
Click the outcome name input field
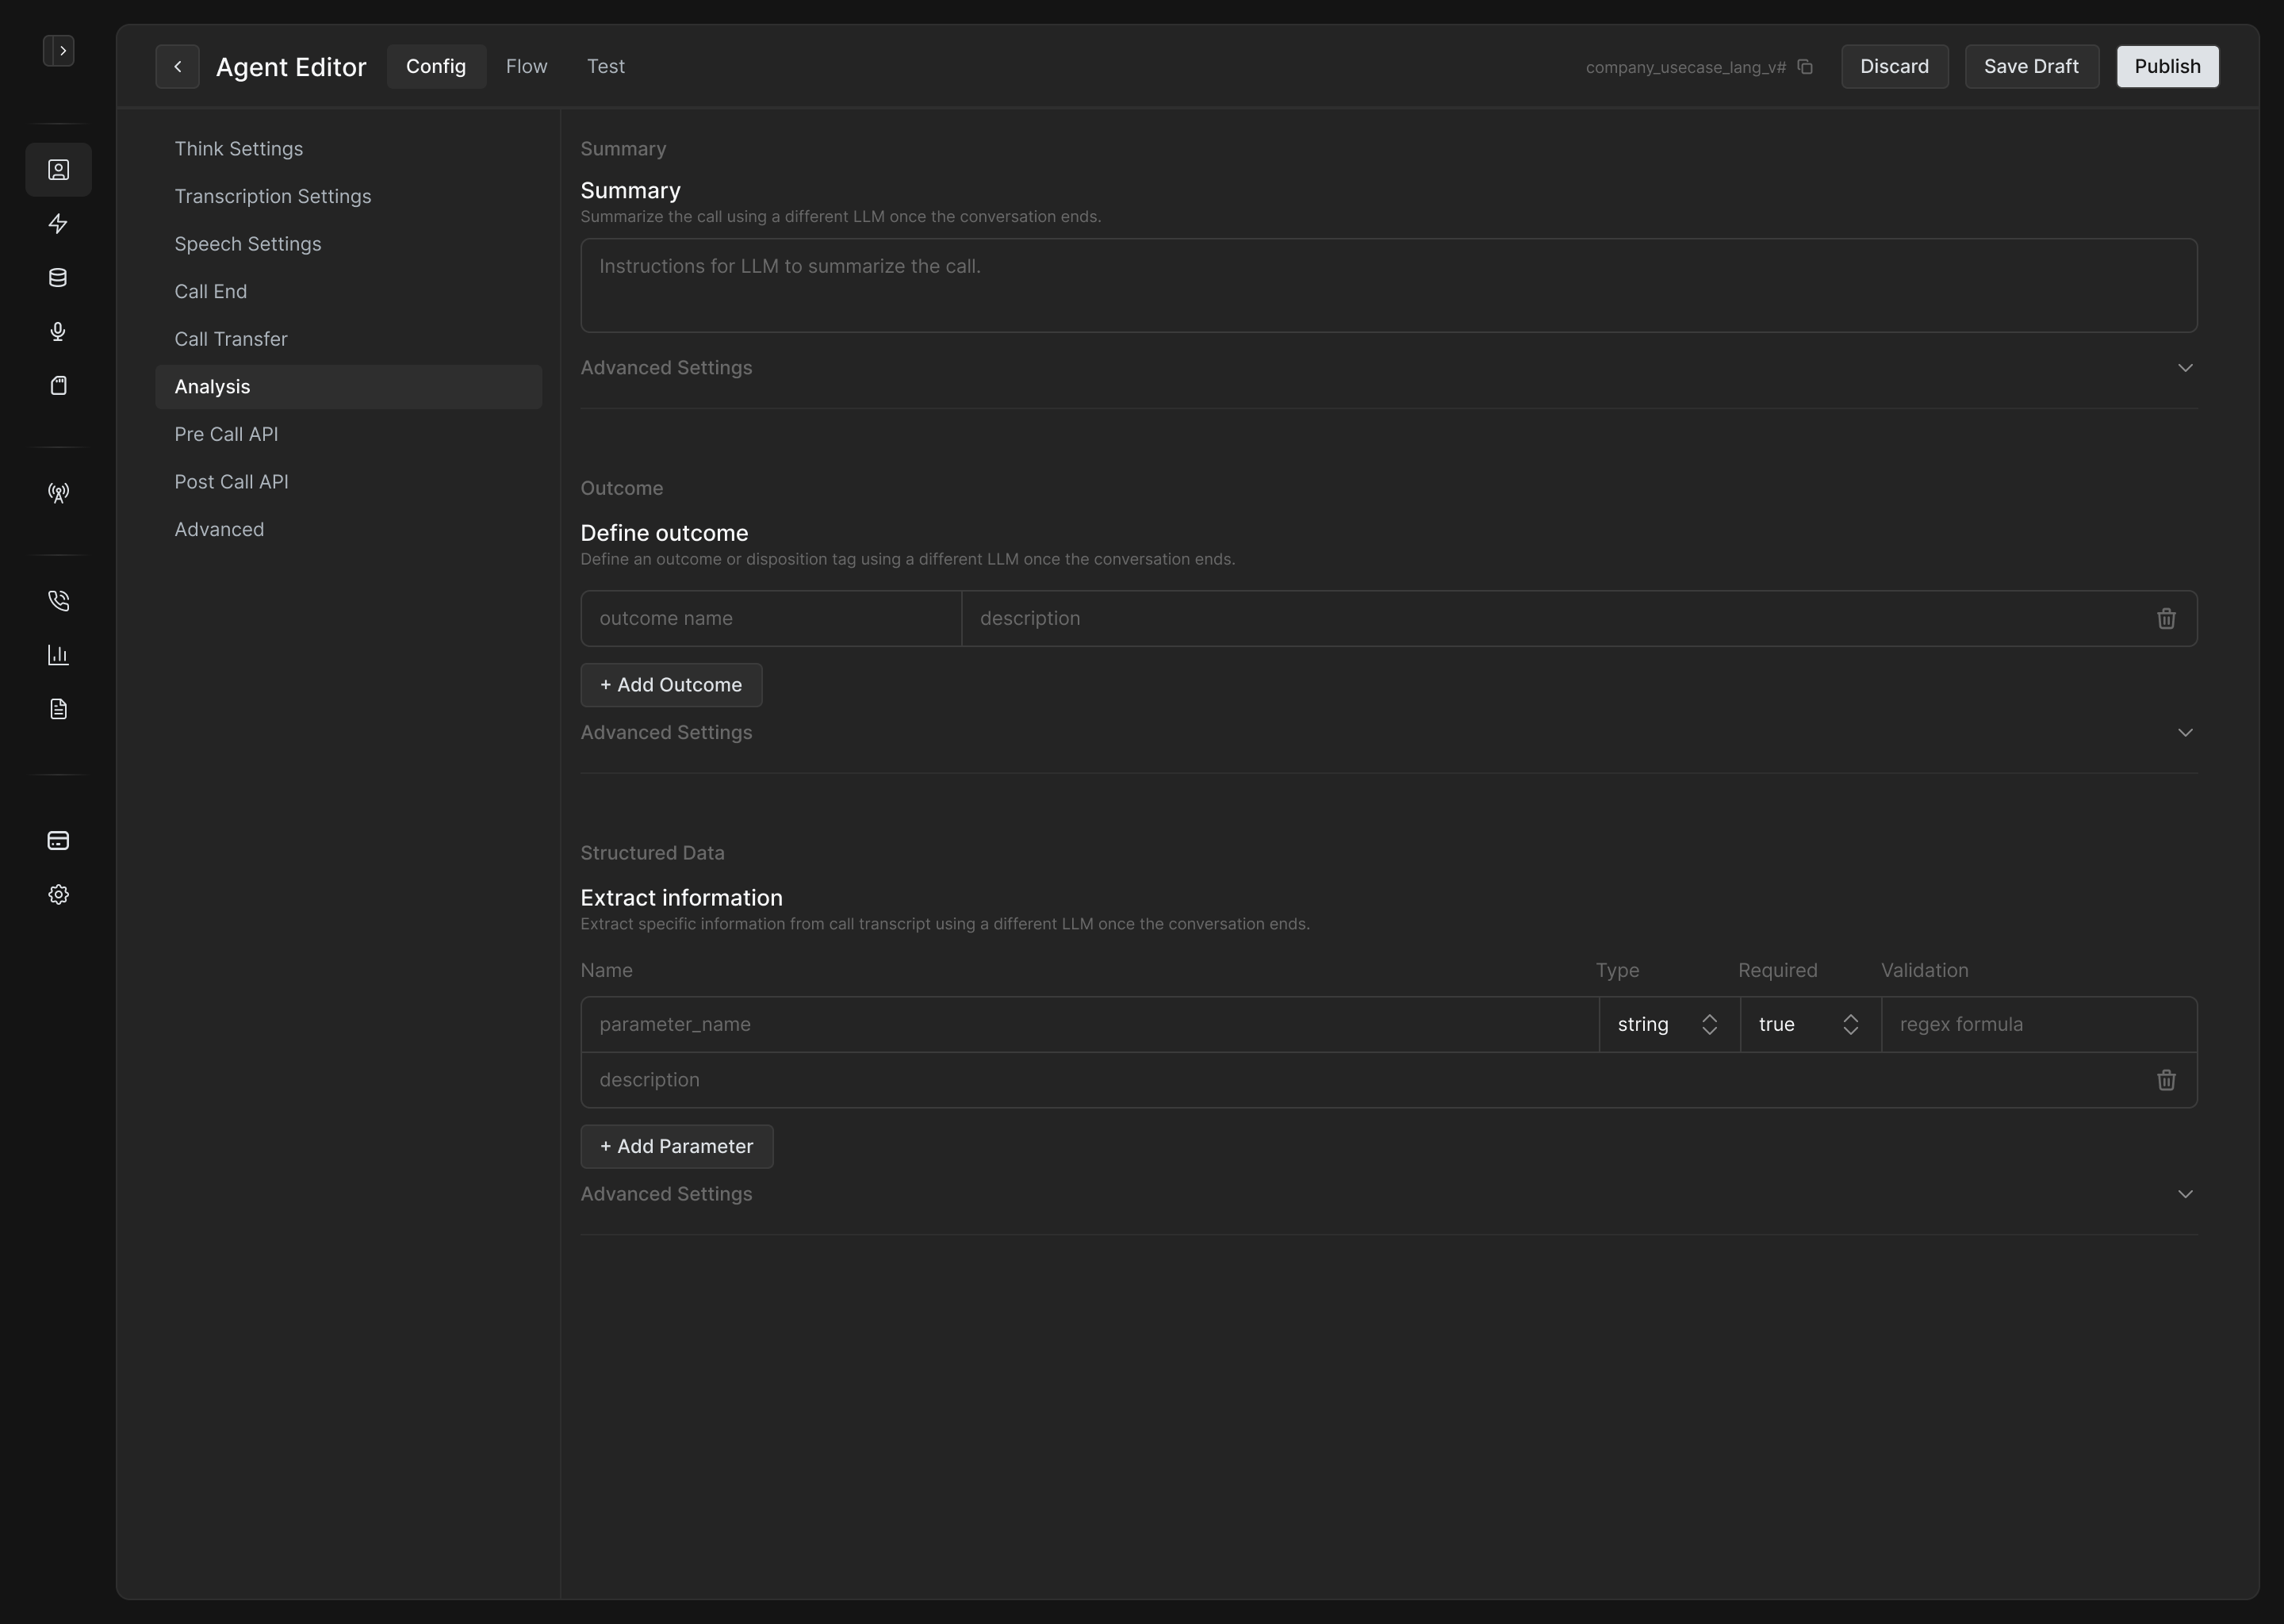click(771, 619)
